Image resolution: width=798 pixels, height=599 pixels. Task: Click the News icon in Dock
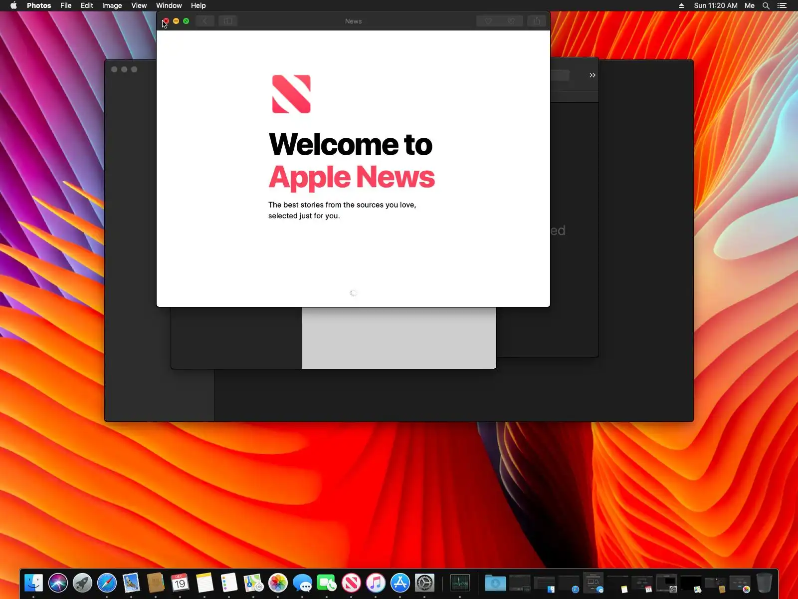(x=351, y=582)
